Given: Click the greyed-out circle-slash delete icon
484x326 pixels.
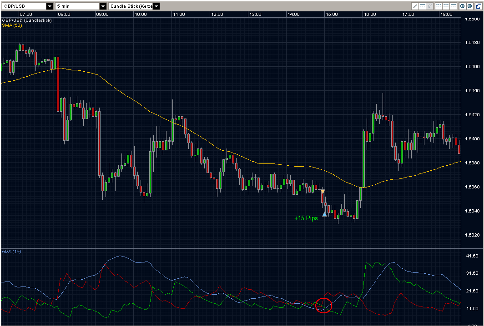Looking at the screenshot, I should coord(430,6).
